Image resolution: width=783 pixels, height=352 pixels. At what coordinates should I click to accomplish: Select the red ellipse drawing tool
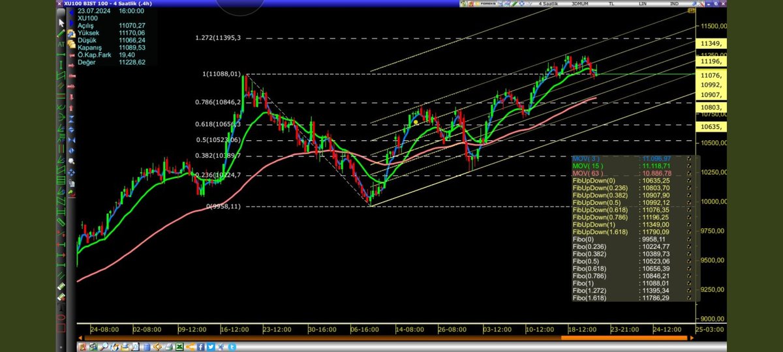coord(61,317)
